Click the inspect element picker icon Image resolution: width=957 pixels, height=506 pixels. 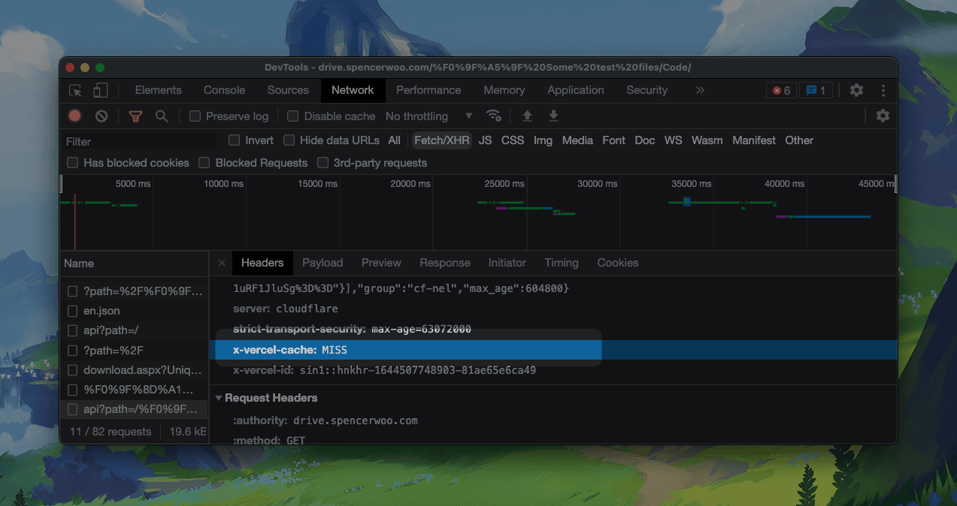pos(75,91)
